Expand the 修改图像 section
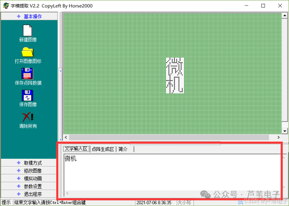Viewport: 289px width, 206px height. (x=29, y=171)
